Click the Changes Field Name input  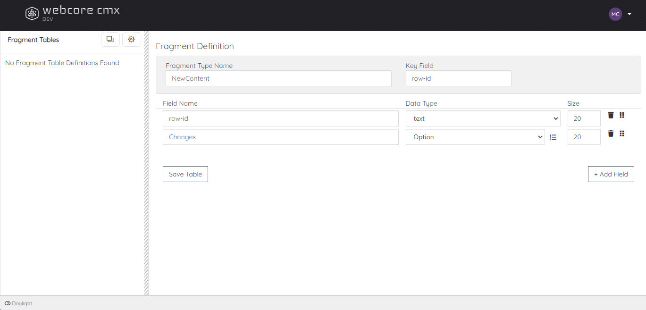coord(281,137)
